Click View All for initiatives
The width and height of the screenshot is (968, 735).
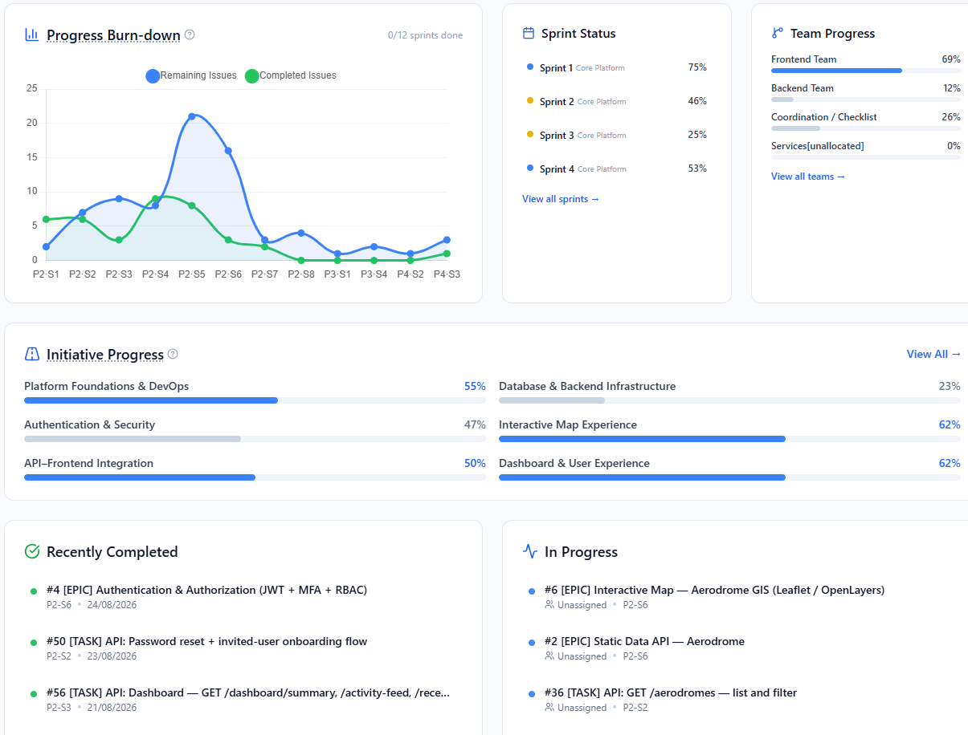[x=933, y=354]
